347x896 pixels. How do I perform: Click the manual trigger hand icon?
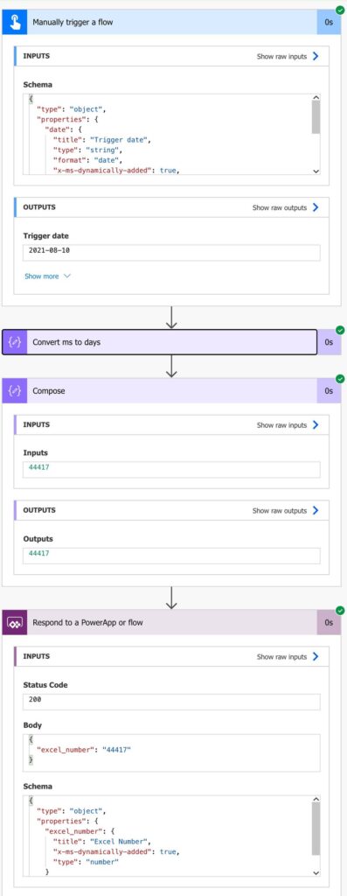pyautogui.click(x=14, y=23)
